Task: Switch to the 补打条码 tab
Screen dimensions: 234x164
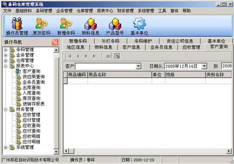Action: (x=110, y=41)
